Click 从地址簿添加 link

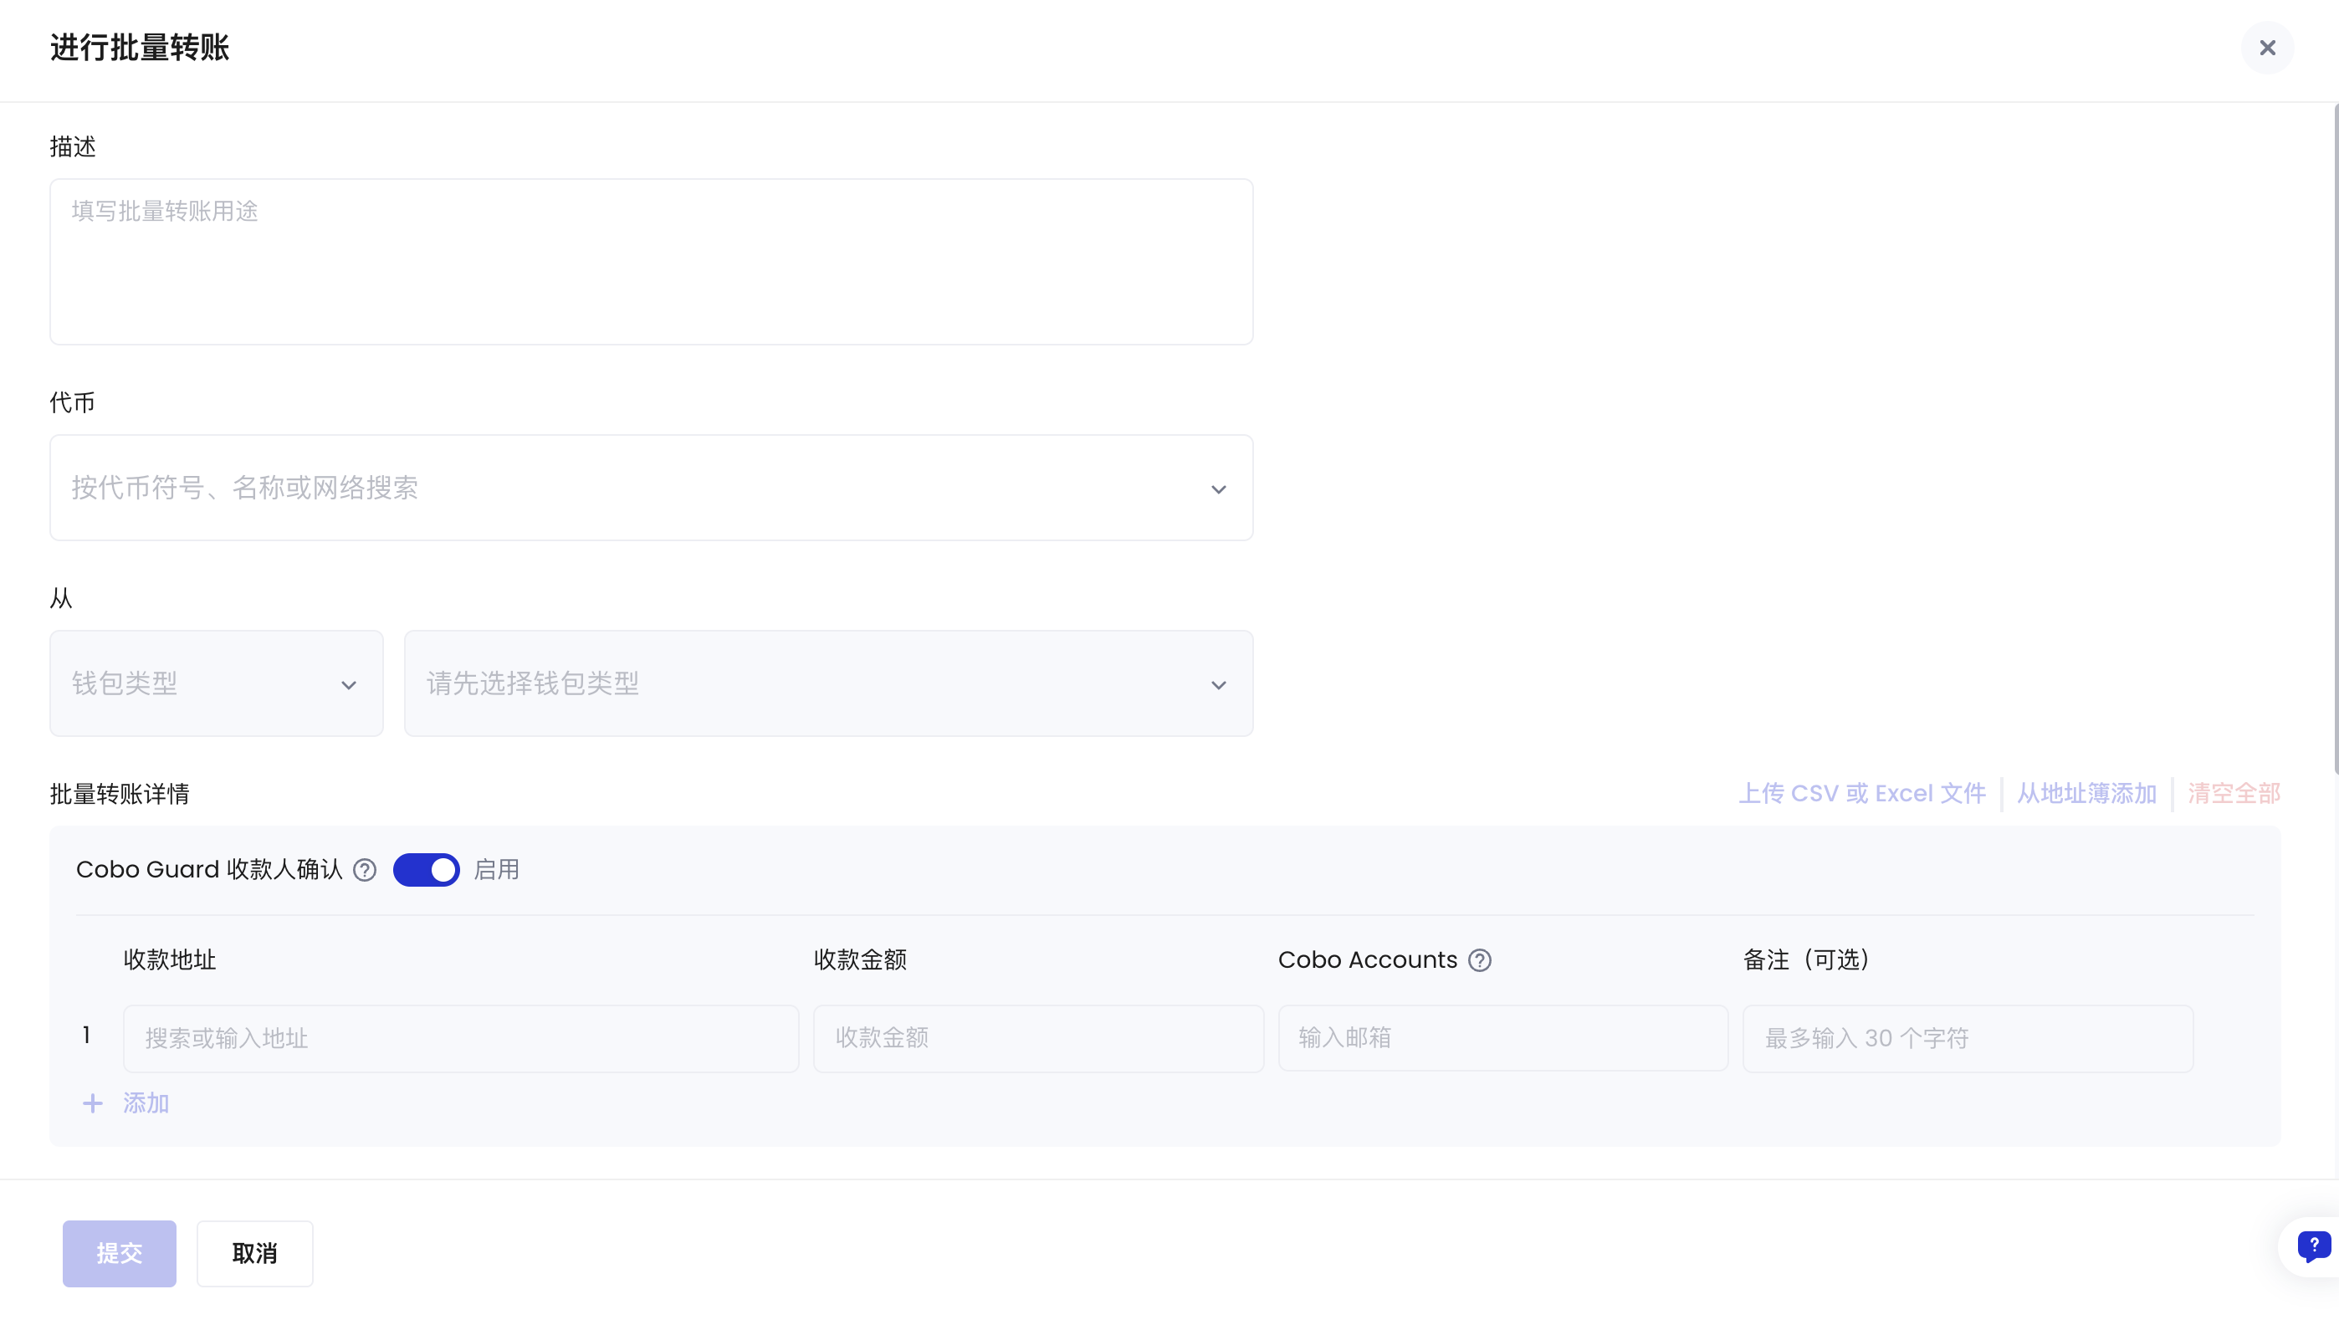pos(2086,794)
